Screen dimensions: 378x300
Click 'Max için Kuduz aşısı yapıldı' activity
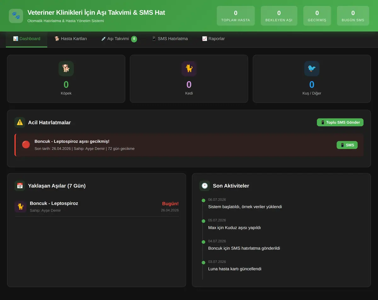[234, 227]
